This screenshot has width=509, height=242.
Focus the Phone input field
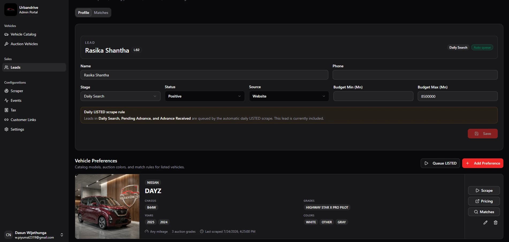pos(415,75)
